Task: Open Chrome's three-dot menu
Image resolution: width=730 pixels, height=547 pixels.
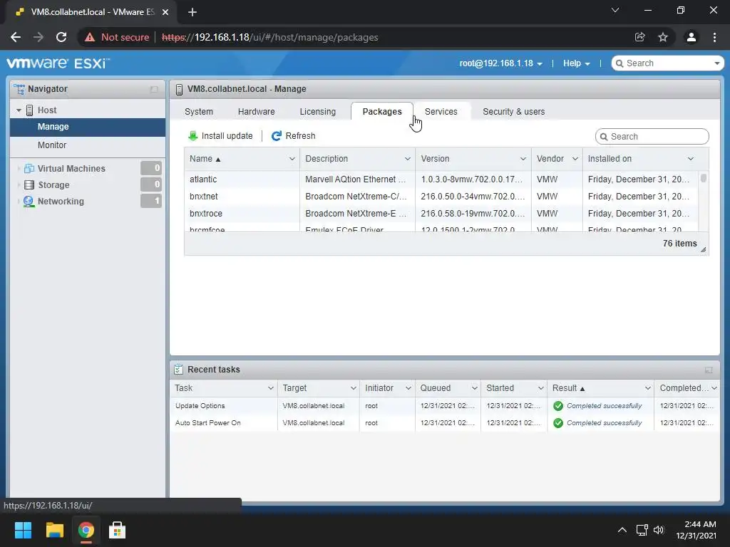Action: coord(714,37)
